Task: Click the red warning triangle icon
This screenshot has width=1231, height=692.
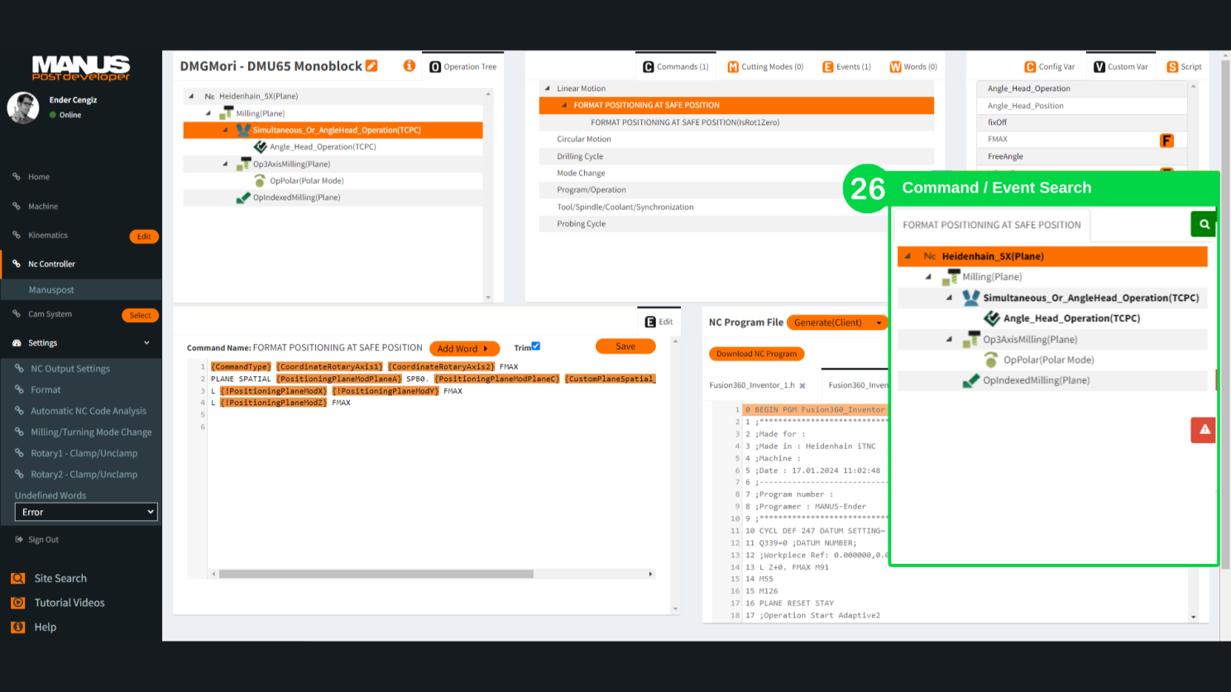Action: [1204, 430]
